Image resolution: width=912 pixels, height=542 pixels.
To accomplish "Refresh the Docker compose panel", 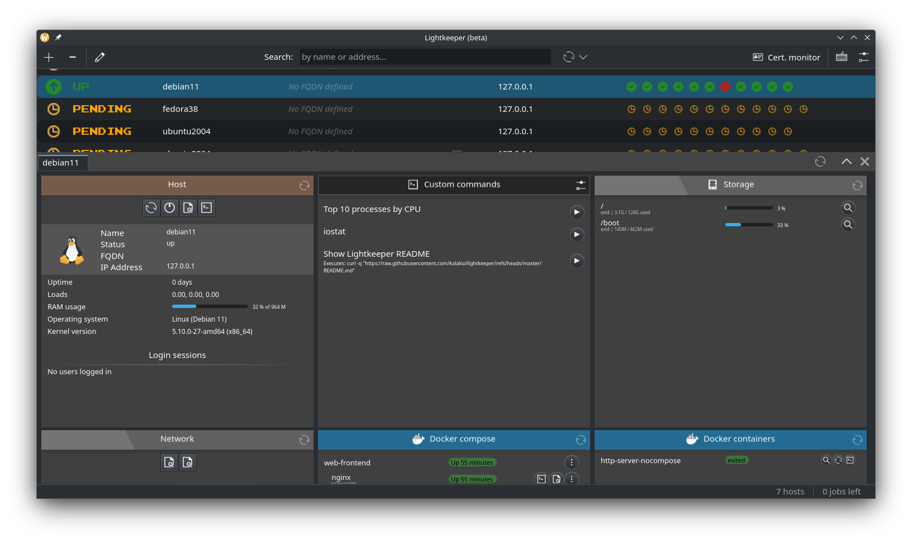I will pos(581,440).
